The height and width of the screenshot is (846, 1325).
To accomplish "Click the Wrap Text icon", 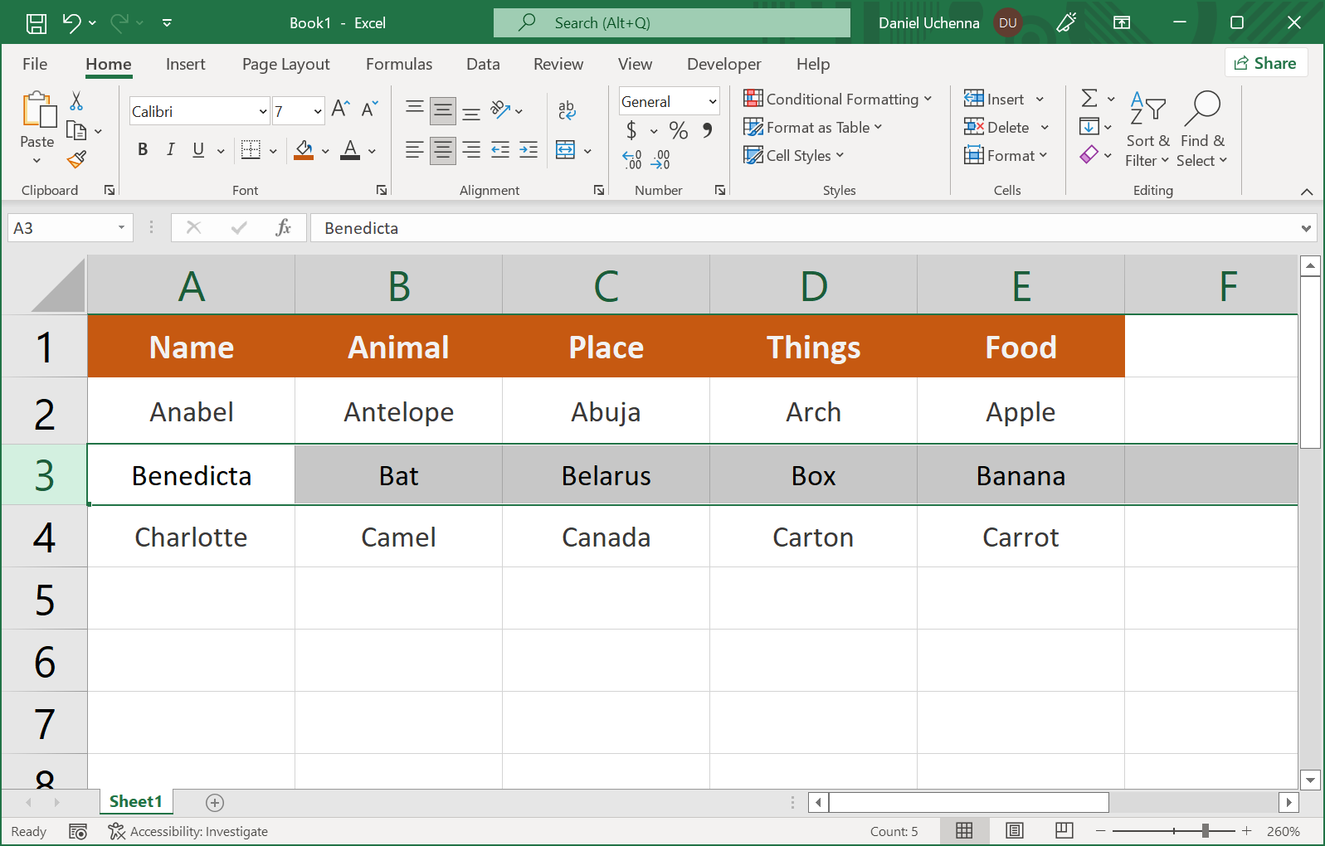I will [x=567, y=109].
